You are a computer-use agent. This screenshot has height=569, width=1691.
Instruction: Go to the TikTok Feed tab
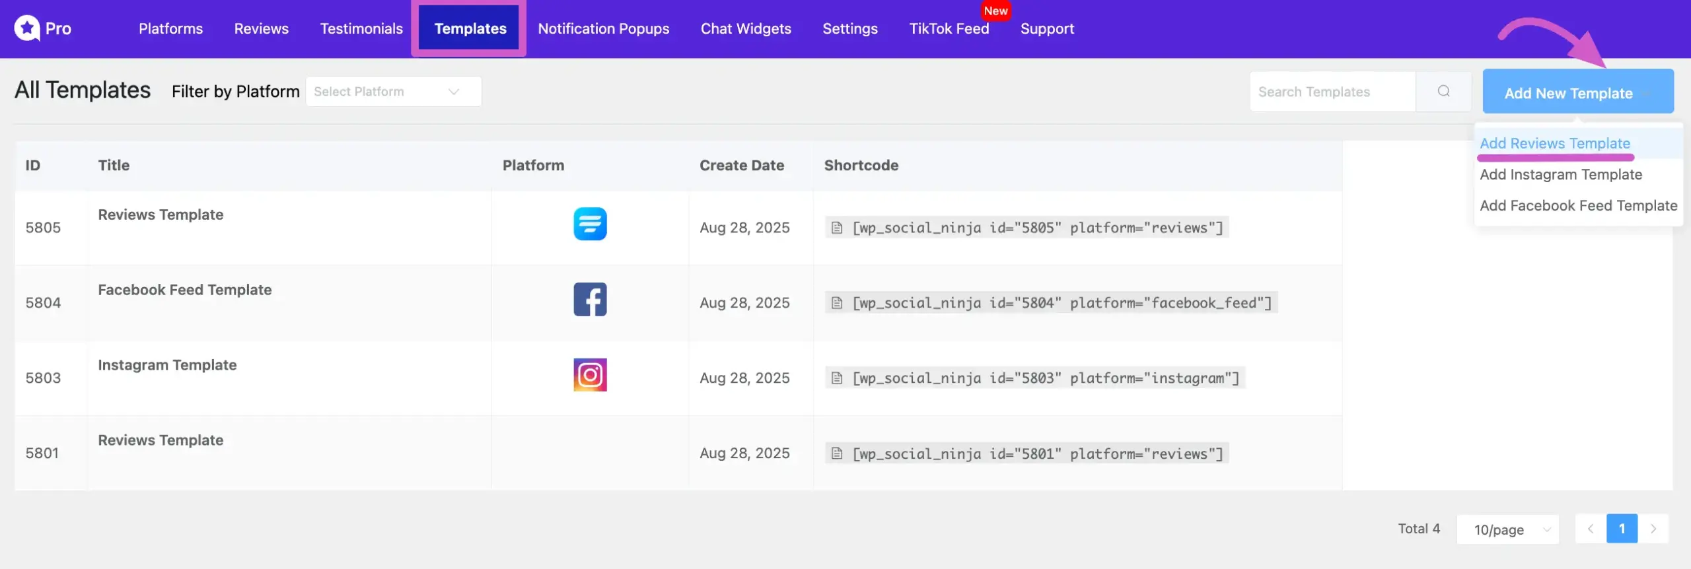[x=949, y=28]
